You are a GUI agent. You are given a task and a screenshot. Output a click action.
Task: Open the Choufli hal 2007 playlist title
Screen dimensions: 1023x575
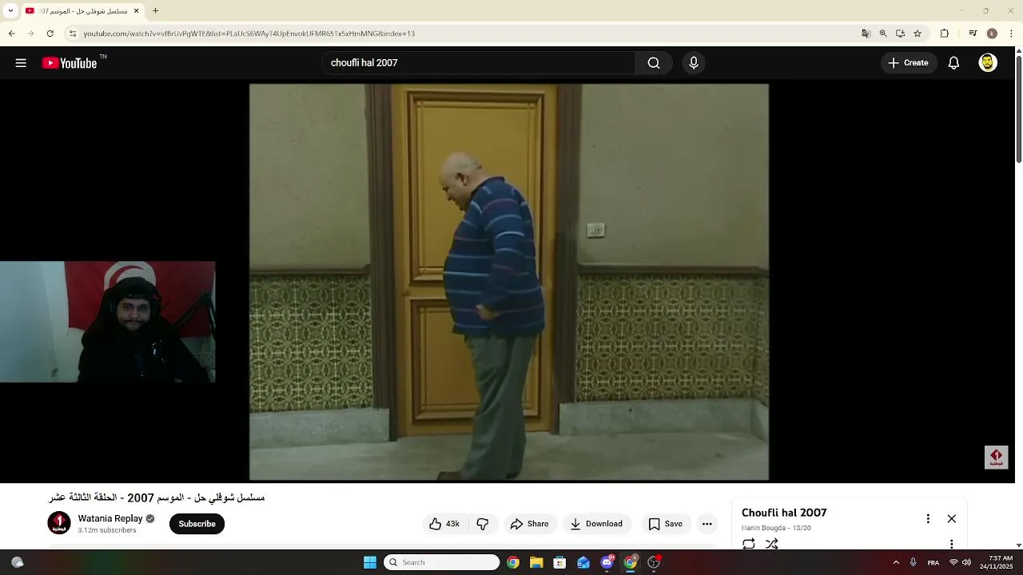click(784, 513)
